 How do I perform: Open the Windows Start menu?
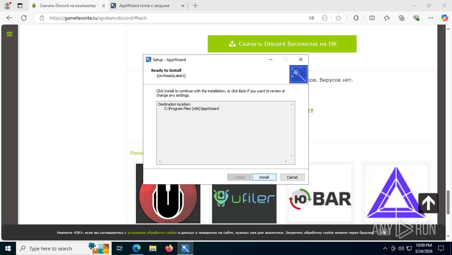point(8,248)
